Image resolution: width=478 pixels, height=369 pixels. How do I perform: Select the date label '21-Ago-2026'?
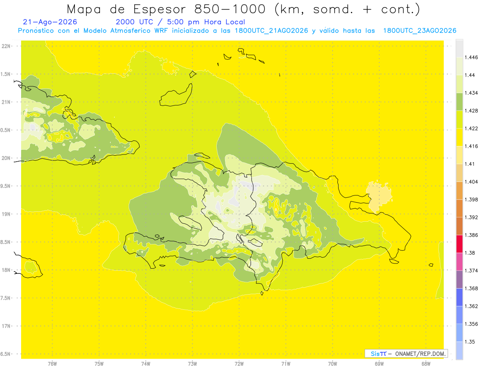coord(50,22)
